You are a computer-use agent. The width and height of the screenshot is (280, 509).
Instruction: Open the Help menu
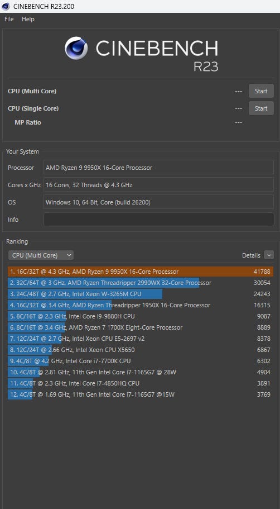click(x=28, y=19)
